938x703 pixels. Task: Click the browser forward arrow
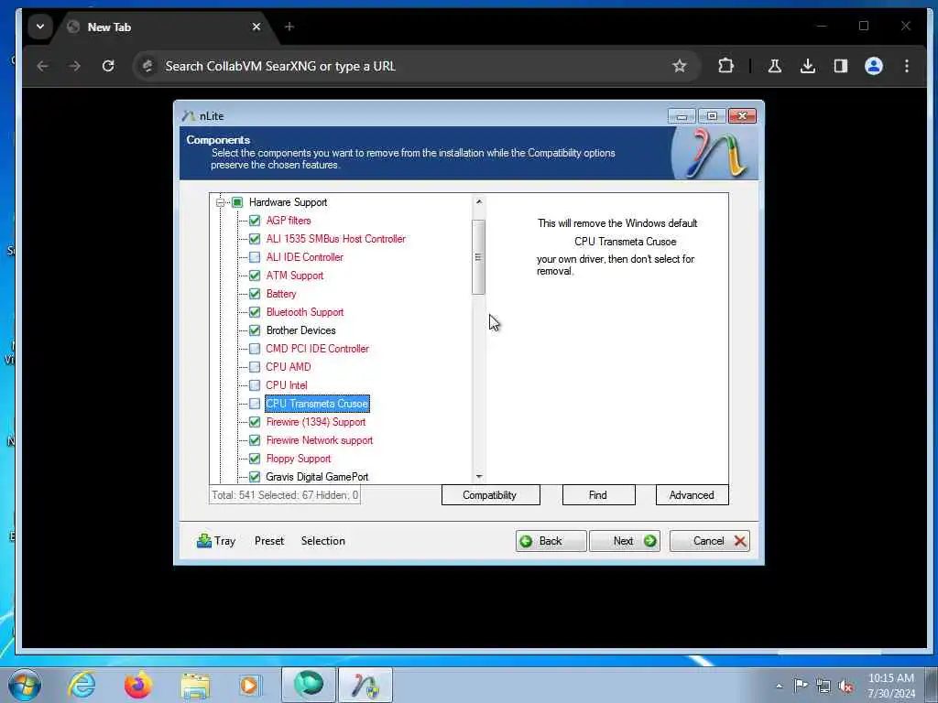75,66
